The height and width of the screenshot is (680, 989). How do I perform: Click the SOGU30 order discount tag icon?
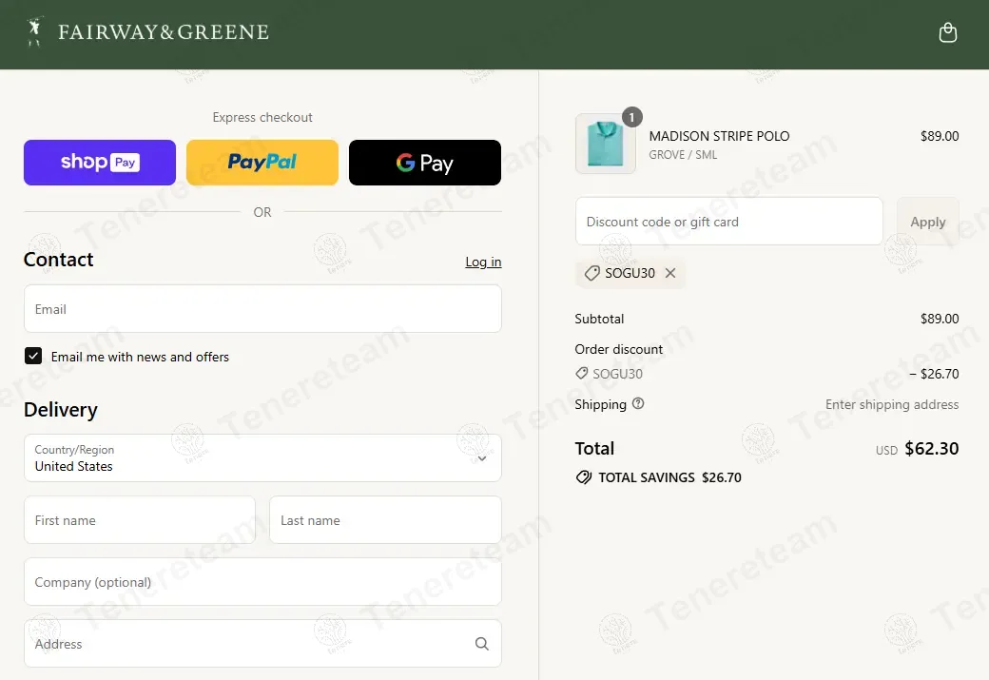582,374
